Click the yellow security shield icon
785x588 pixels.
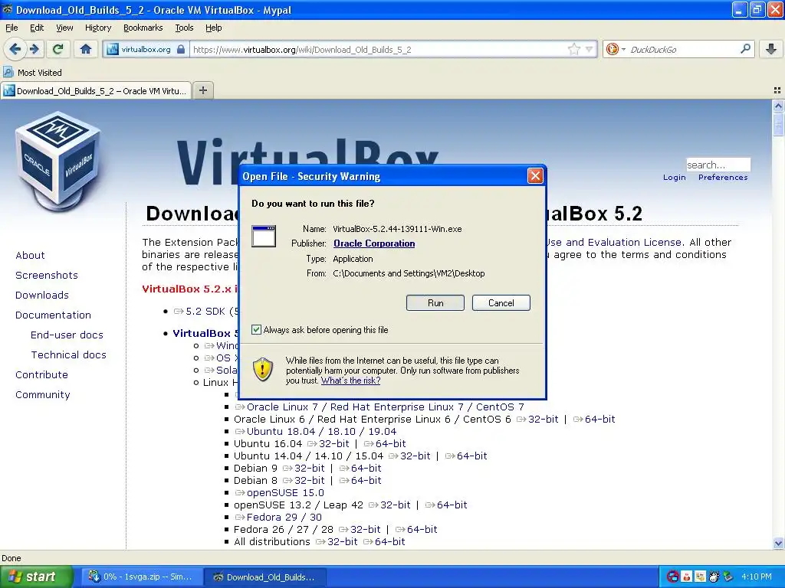(262, 370)
